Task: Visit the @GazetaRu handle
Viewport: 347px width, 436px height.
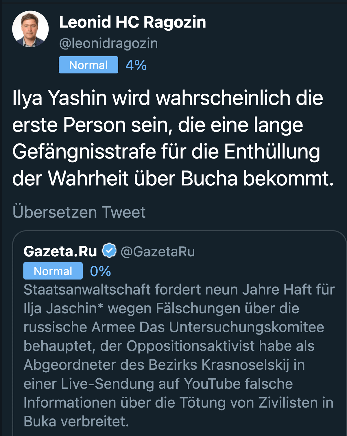Action: (158, 251)
